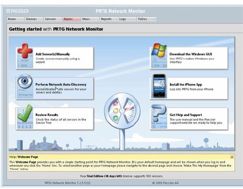Click Perform Network Auto-Discovery link
243x189 pixels.
coord(61,85)
